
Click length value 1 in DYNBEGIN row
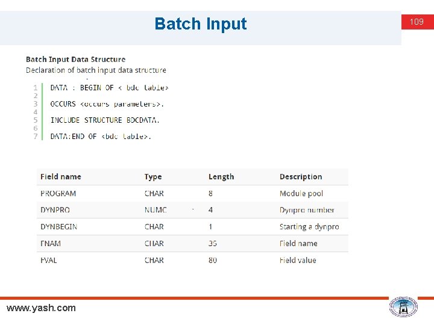(x=210, y=227)
